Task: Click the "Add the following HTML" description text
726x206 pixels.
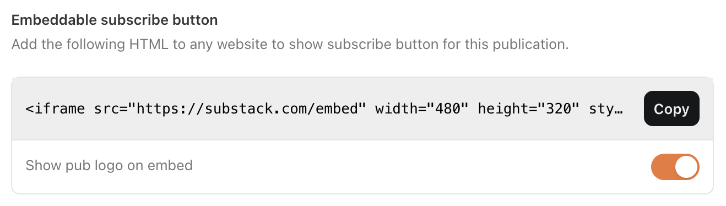Action: click(91, 44)
